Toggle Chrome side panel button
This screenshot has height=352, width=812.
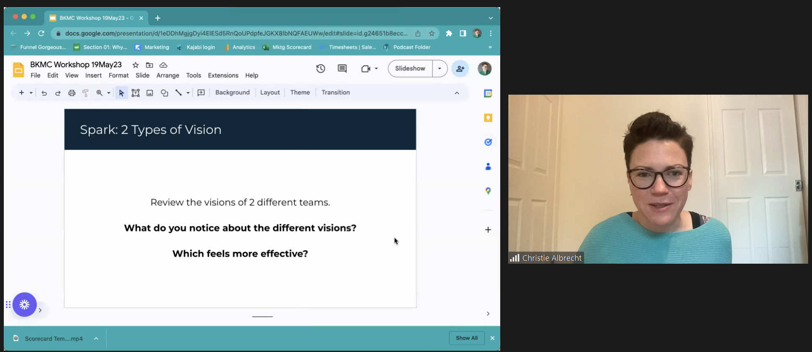click(463, 33)
